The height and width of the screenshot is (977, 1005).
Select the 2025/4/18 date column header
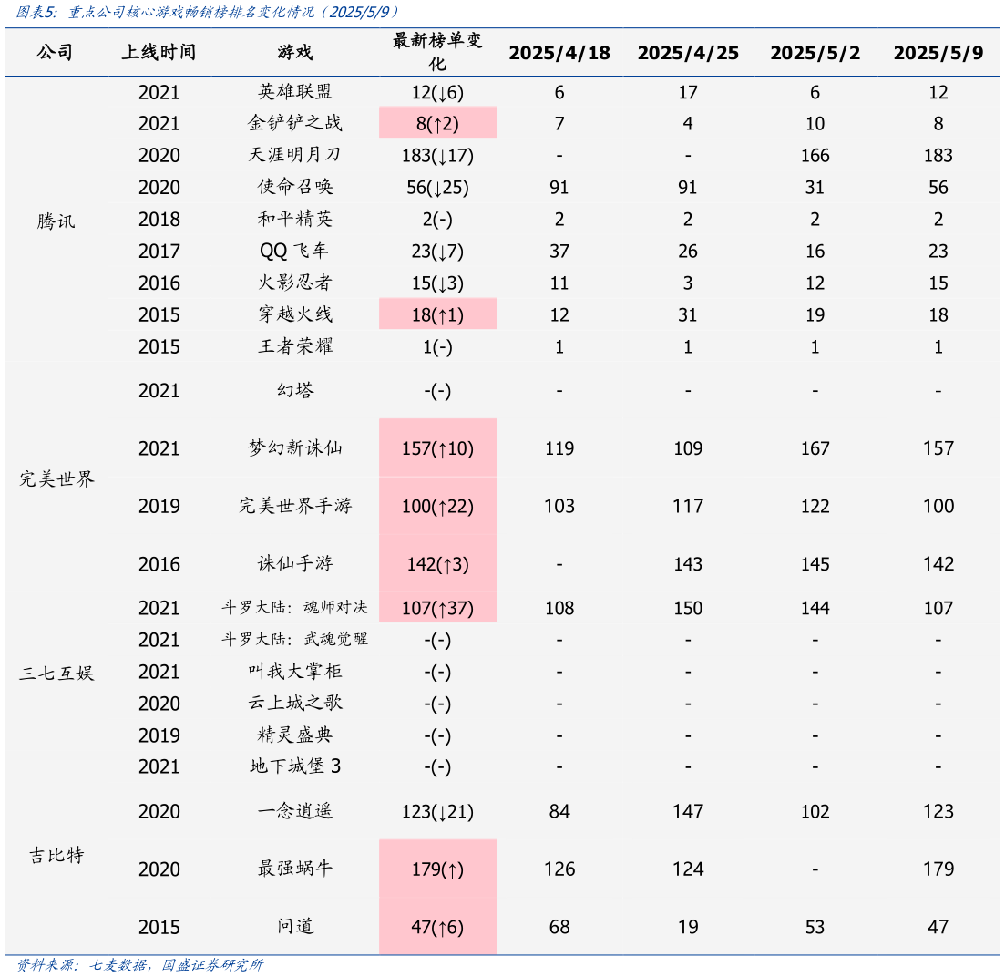559,53
